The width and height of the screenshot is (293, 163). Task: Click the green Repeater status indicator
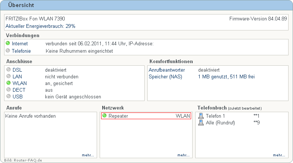[104, 115]
